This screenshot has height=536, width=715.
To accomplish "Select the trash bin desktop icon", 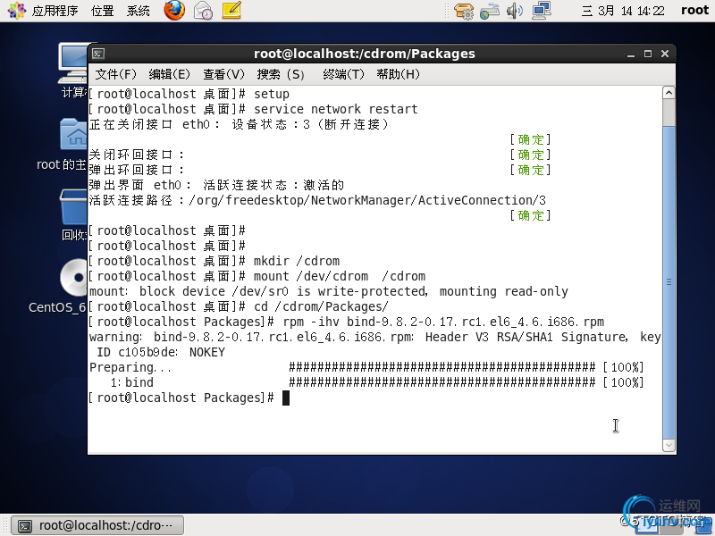I will coord(73,215).
